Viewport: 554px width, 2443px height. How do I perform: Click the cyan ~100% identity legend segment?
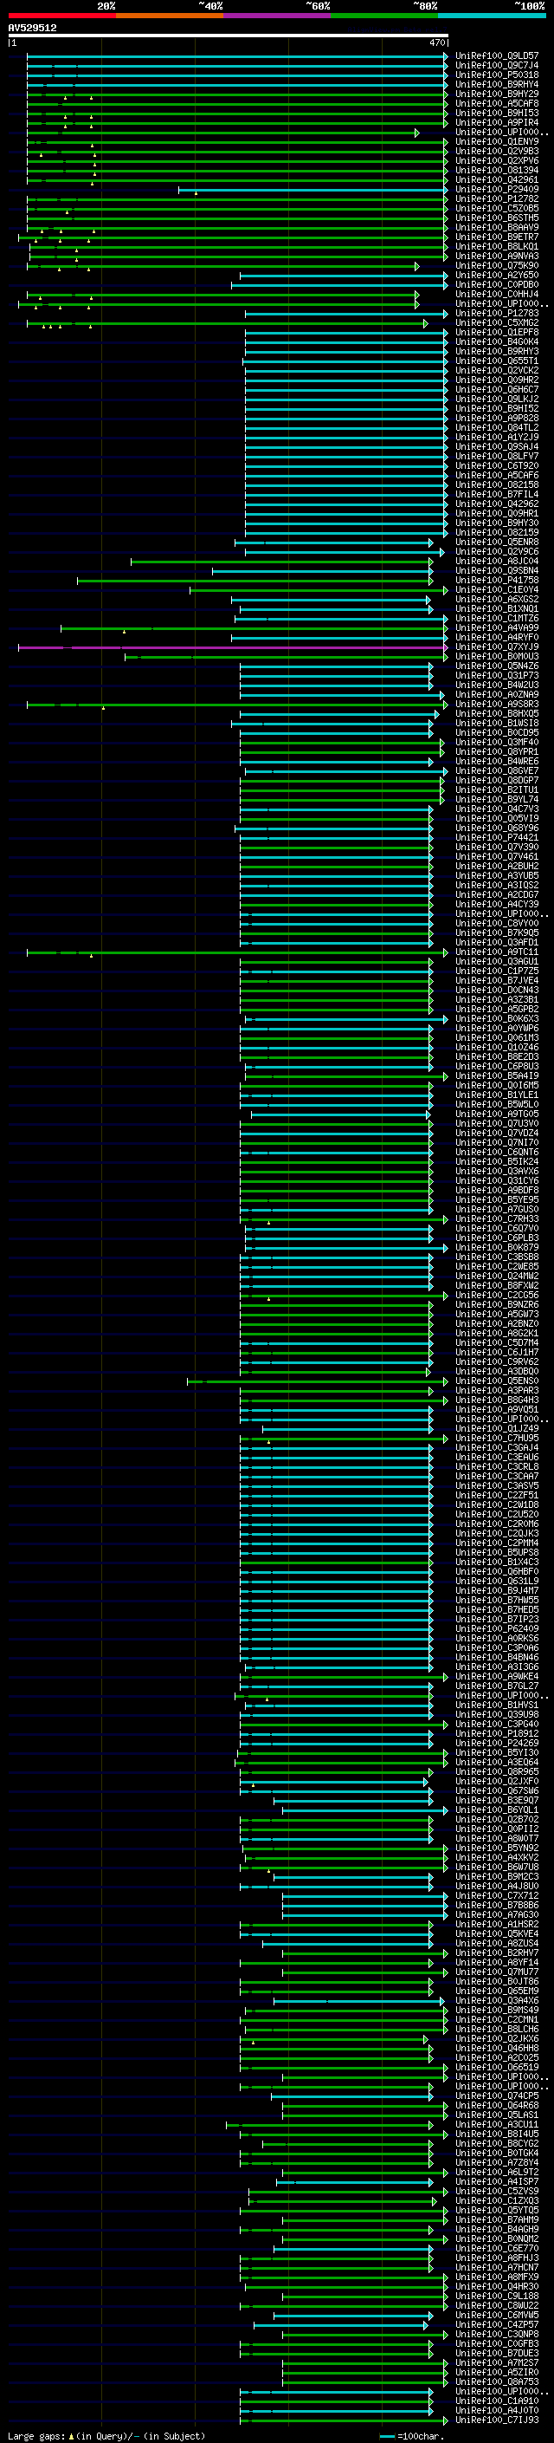(x=493, y=16)
